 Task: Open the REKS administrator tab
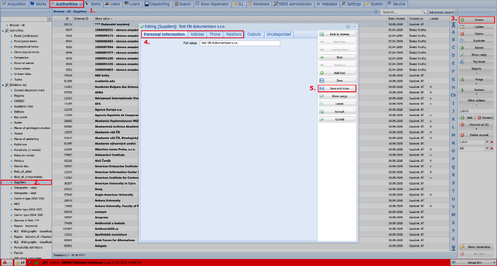click(293, 4)
